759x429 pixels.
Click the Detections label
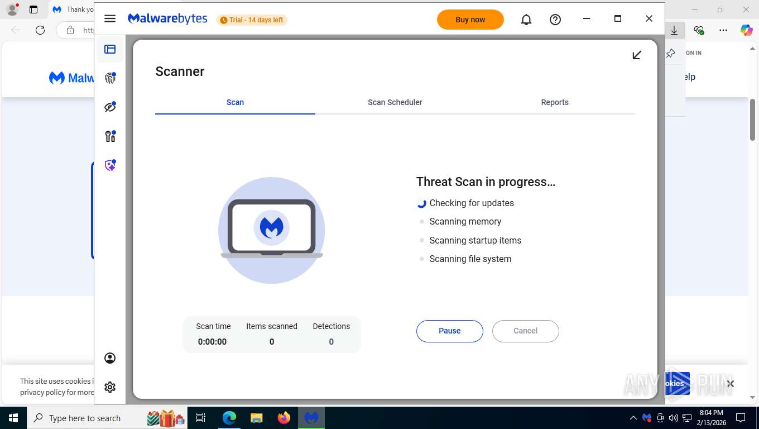point(332,326)
